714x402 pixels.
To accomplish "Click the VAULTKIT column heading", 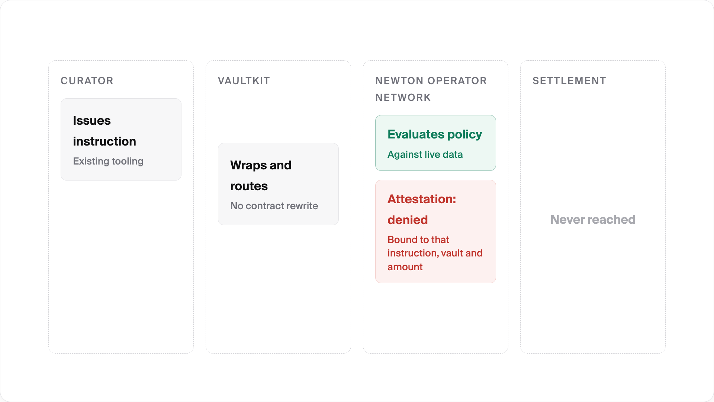I will click(x=244, y=81).
